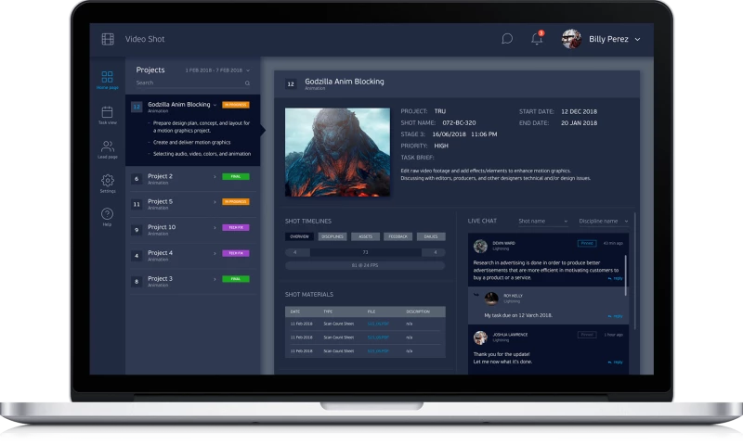Click the Video Shot app title
Image resolution: width=743 pixels, height=445 pixels.
click(x=145, y=39)
